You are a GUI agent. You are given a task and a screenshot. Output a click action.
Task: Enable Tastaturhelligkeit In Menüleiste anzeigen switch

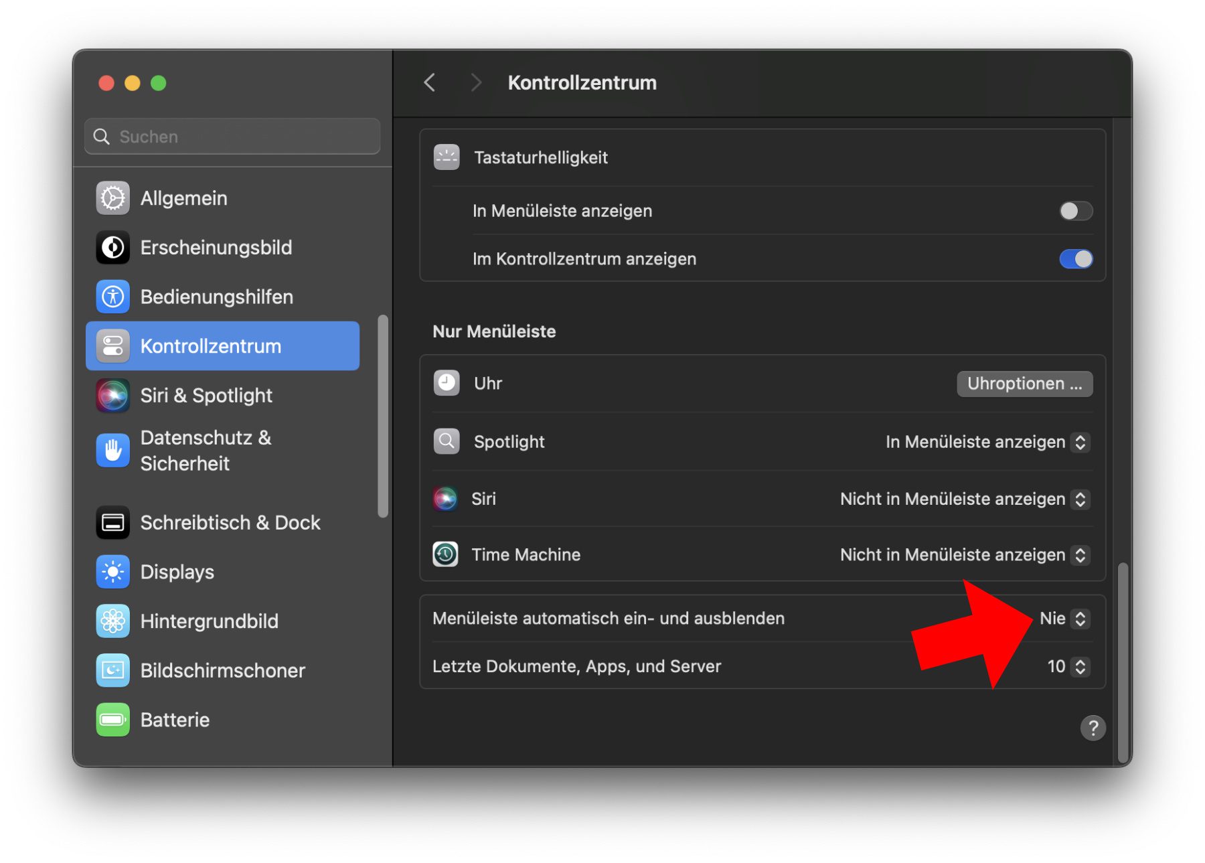[x=1075, y=211]
